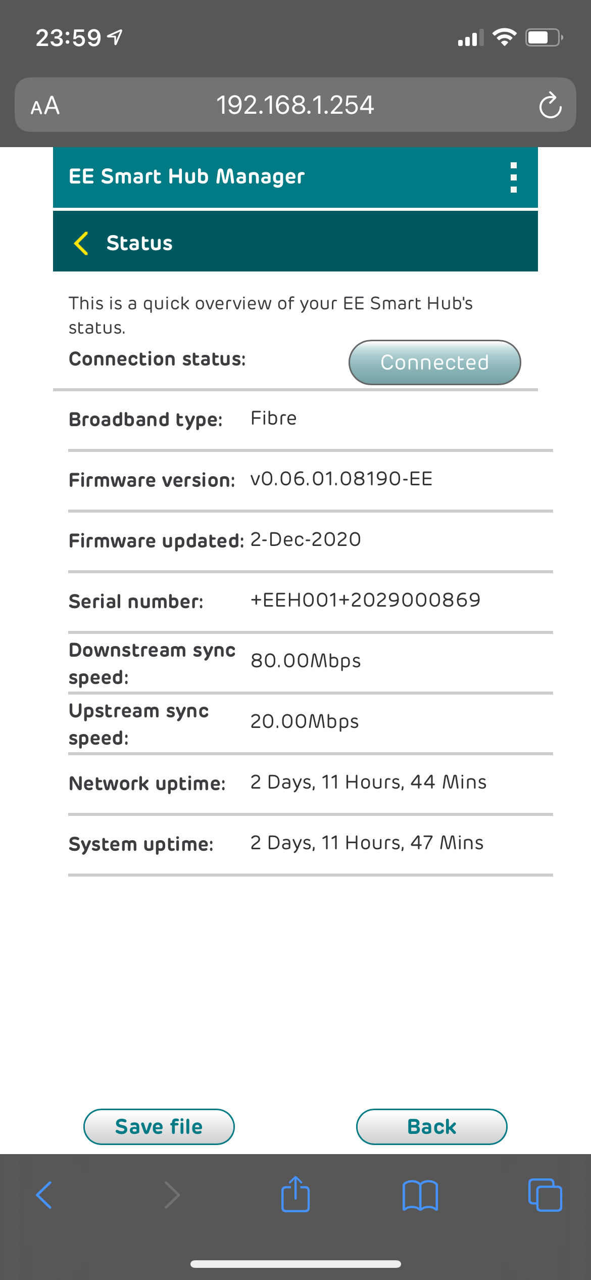Tap the serial number value
This screenshot has width=591, height=1280.
pyautogui.click(x=365, y=600)
